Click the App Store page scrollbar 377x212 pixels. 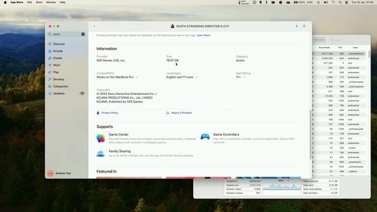(x=310, y=134)
